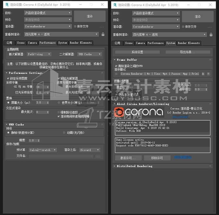Open the blue license link beside 移除许可
This screenshot has width=219, height=215.
pyautogui.click(x=183, y=157)
